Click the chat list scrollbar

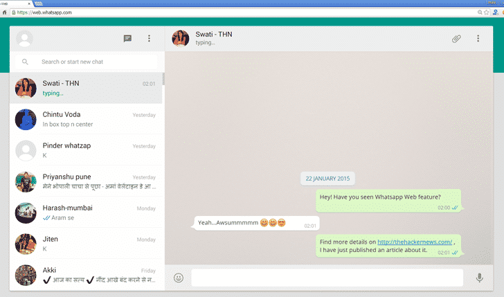(163, 79)
